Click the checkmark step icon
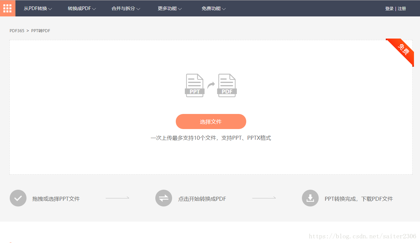 point(18,198)
